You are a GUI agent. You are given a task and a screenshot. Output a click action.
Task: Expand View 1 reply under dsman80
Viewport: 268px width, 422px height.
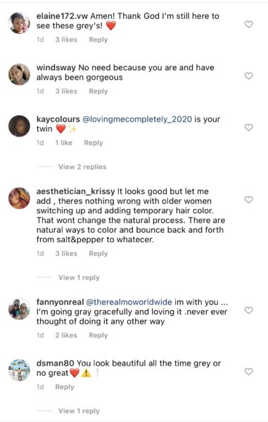(x=79, y=411)
